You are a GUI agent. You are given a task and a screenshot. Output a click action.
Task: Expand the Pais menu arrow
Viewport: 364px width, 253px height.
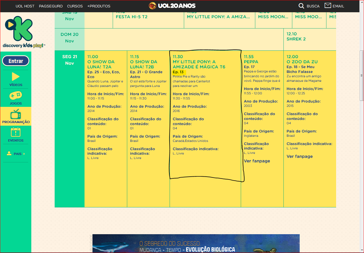tap(24, 154)
